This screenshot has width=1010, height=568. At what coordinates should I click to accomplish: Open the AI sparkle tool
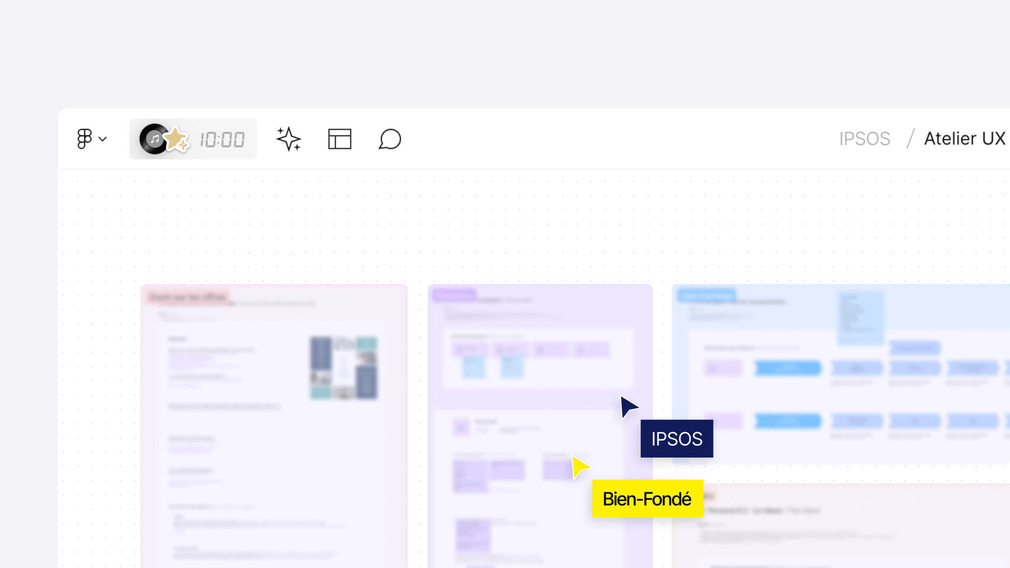(288, 139)
